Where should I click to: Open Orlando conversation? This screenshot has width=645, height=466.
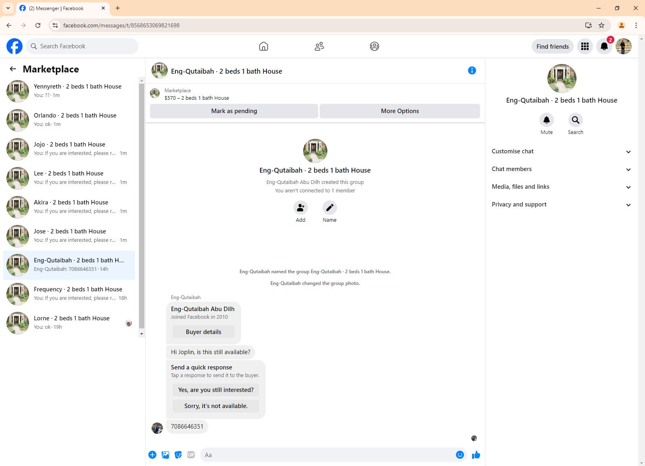click(69, 120)
